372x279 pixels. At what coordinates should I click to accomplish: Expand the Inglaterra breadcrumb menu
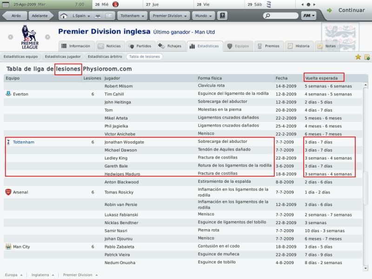coord(43,275)
